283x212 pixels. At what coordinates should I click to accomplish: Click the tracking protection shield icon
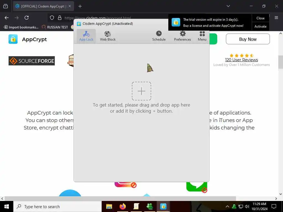(x=52, y=18)
